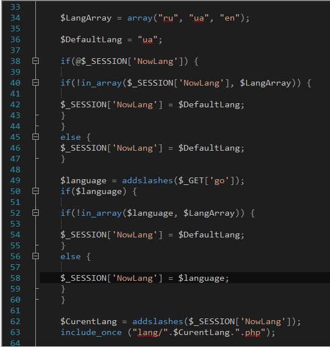Collapse the if($language) block at line 50

(x=35, y=191)
